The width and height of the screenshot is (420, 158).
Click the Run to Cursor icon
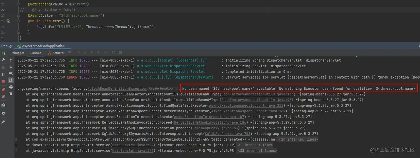click(x=105, y=53)
